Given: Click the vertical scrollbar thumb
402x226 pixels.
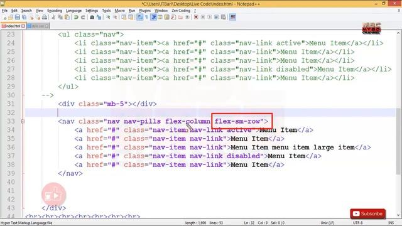Looking at the screenshot, I should click(x=398, y=141).
